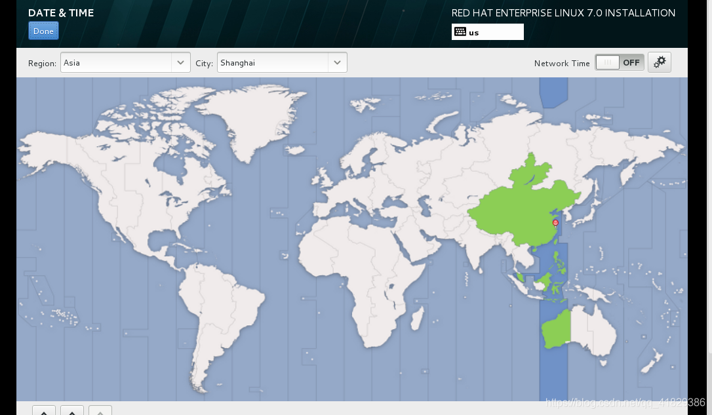Click the minutes increment up arrow
The height and width of the screenshot is (415, 712).
(72, 410)
